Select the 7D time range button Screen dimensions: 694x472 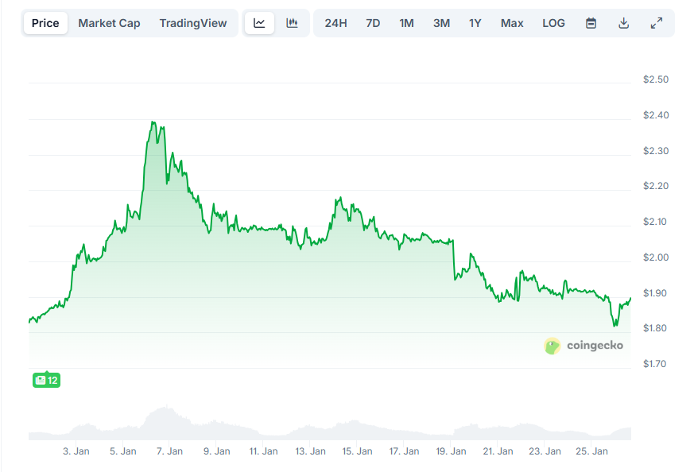pyautogui.click(x=373, y=23)
